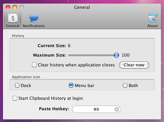Open the Notifications speech bubble icon
The image size is (164, 122).
pyautogui.click(x=34, y=18)
